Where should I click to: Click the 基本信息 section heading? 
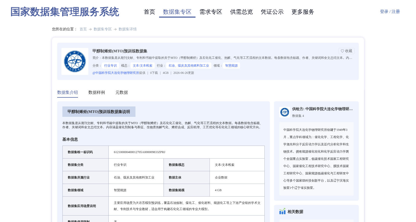(70, 139)
